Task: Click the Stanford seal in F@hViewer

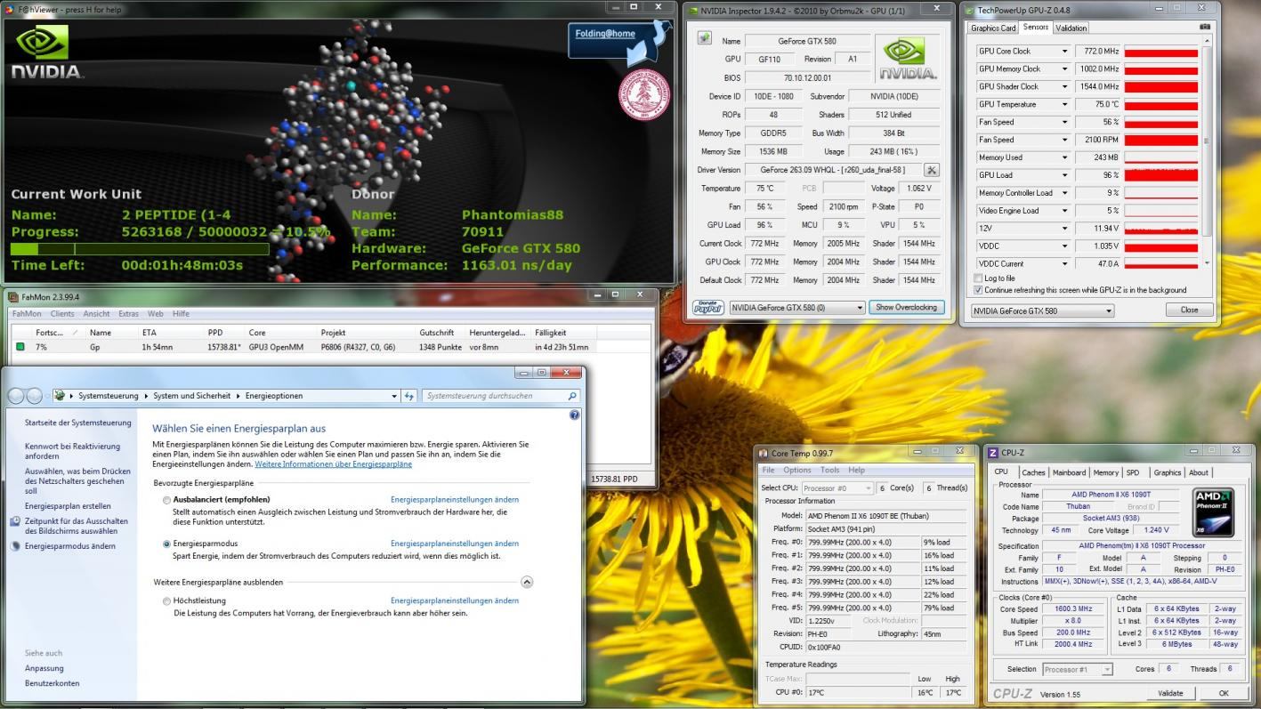Action: [644, 95]
